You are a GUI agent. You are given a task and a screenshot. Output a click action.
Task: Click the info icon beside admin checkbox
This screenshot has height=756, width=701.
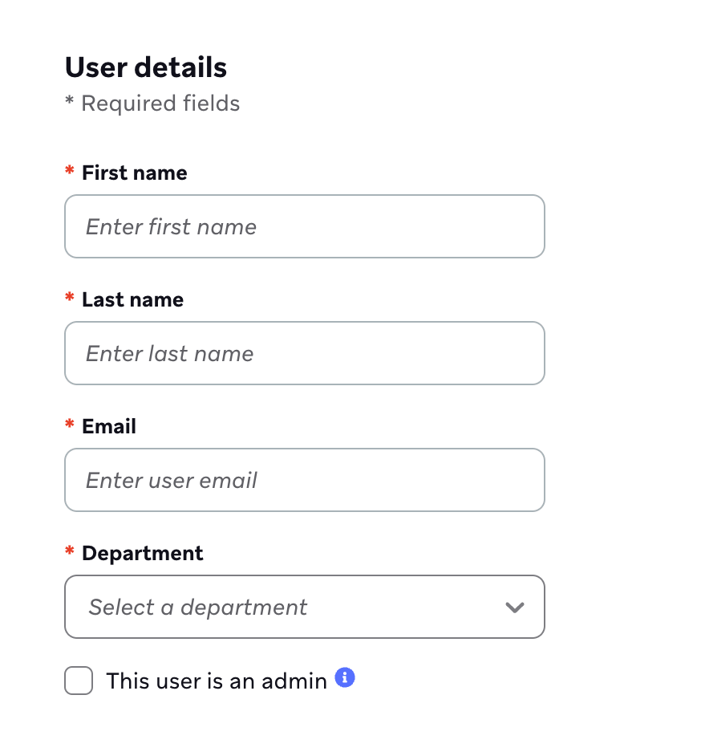[x=345, y=678]
